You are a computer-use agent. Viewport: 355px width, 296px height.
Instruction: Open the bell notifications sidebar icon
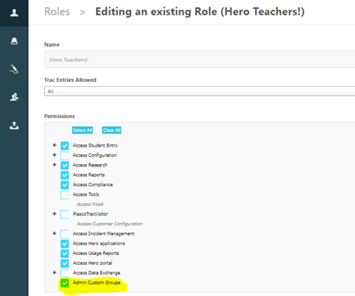click(14, 41)
